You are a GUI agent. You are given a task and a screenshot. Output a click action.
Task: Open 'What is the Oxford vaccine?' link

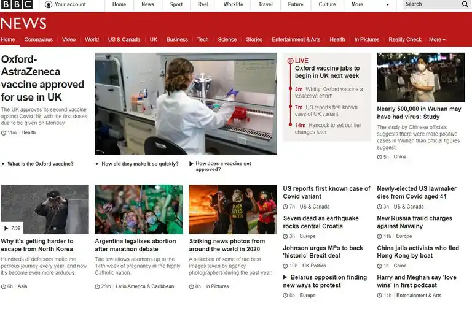[x=41, y=164]
